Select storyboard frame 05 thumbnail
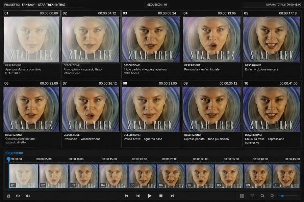 (x=272, y=39)
